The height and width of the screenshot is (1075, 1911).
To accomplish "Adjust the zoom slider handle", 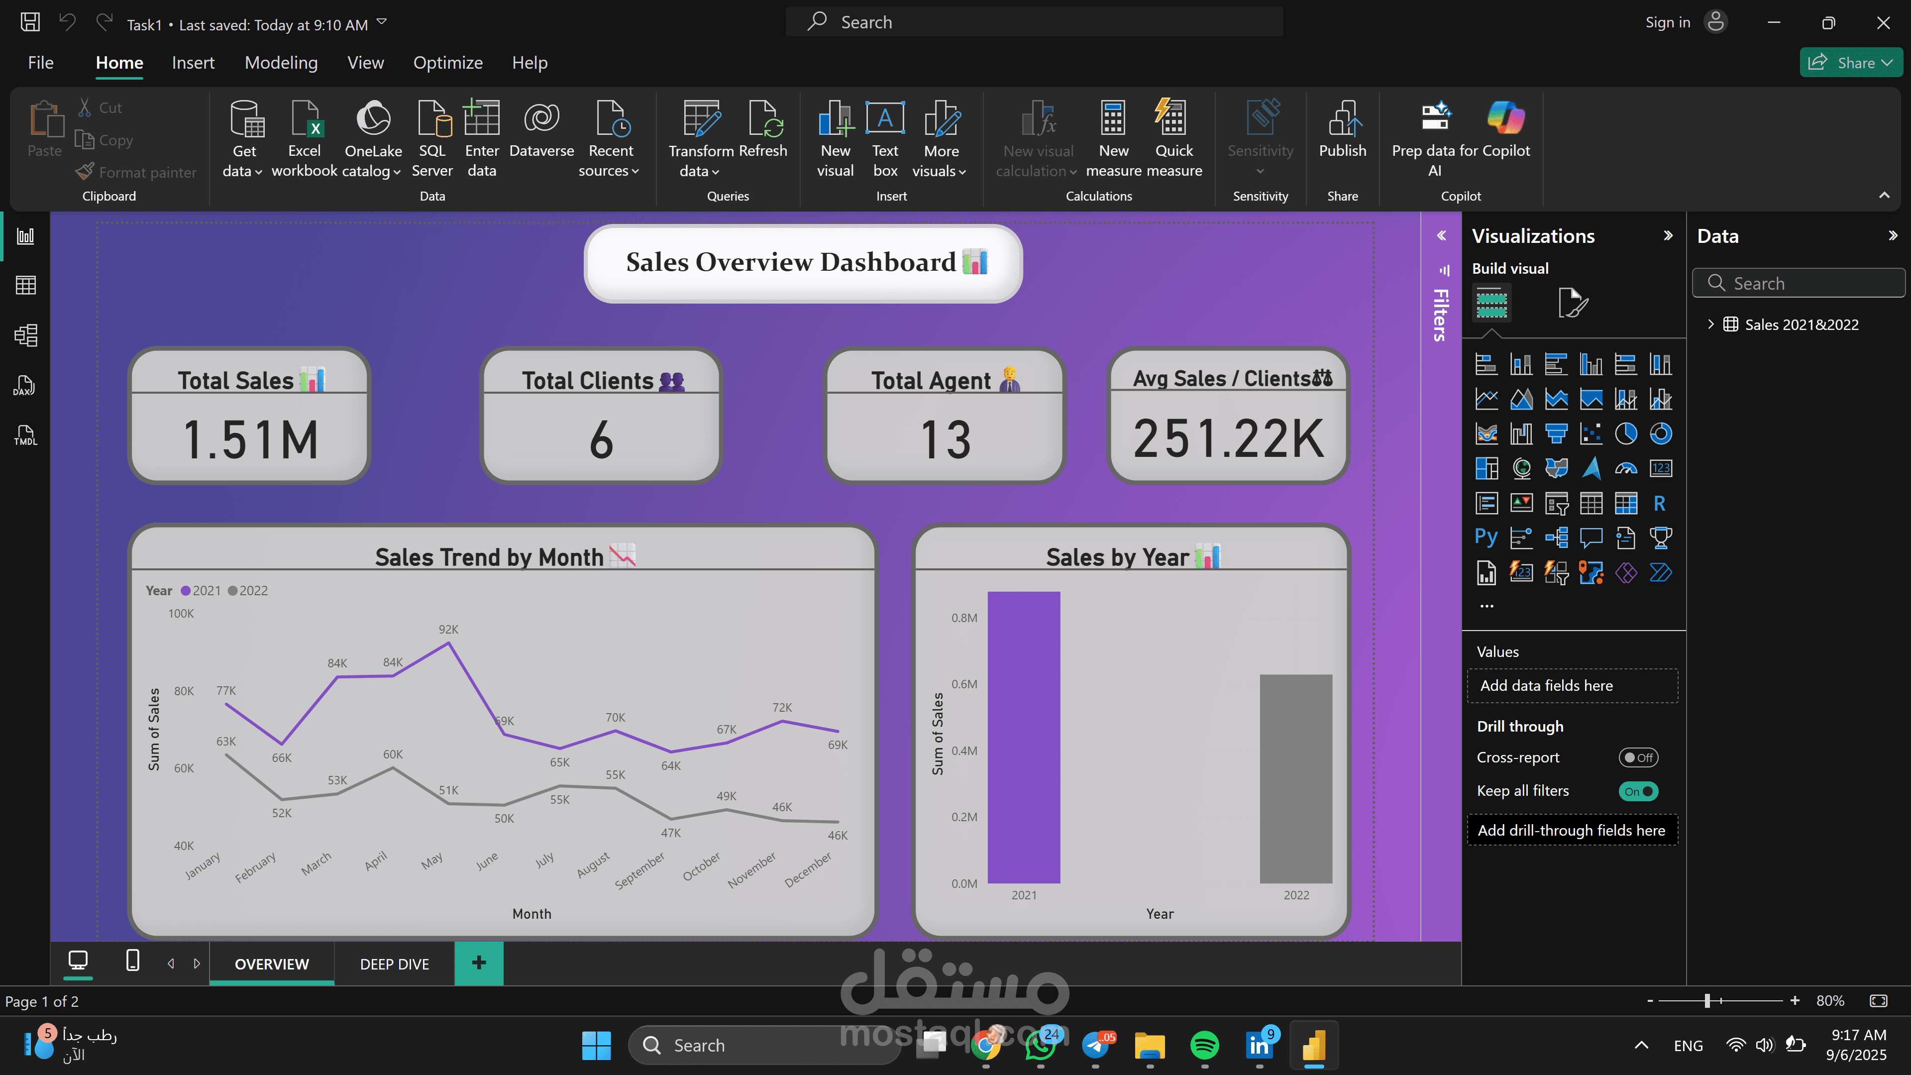I will point(1707,1001).
